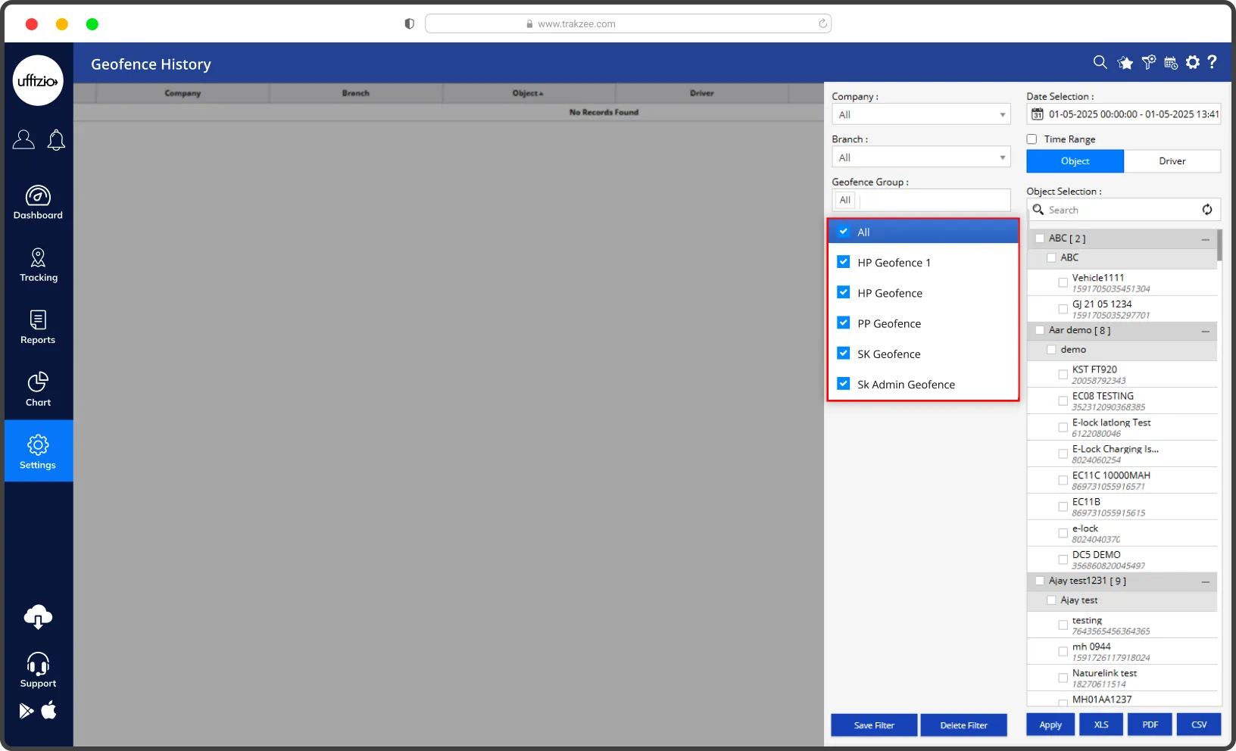Switch to the Driver tab

(1172, 161)
